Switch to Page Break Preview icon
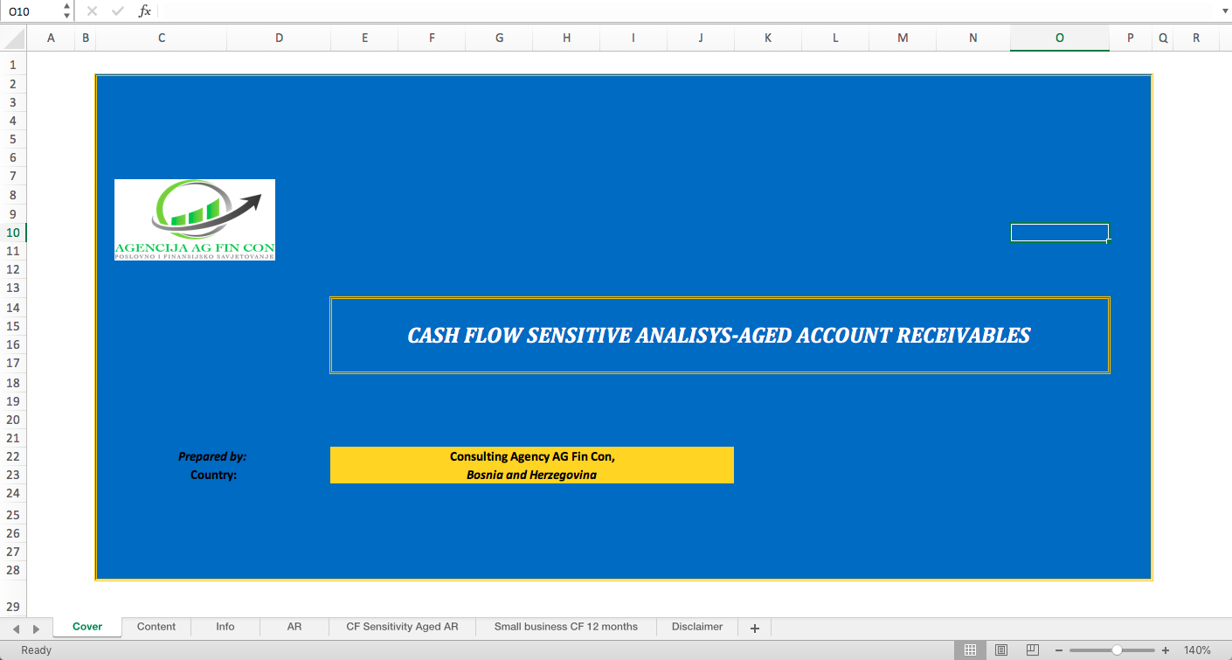Viewport: 1232px width, 660px height. coord(1032,650)
